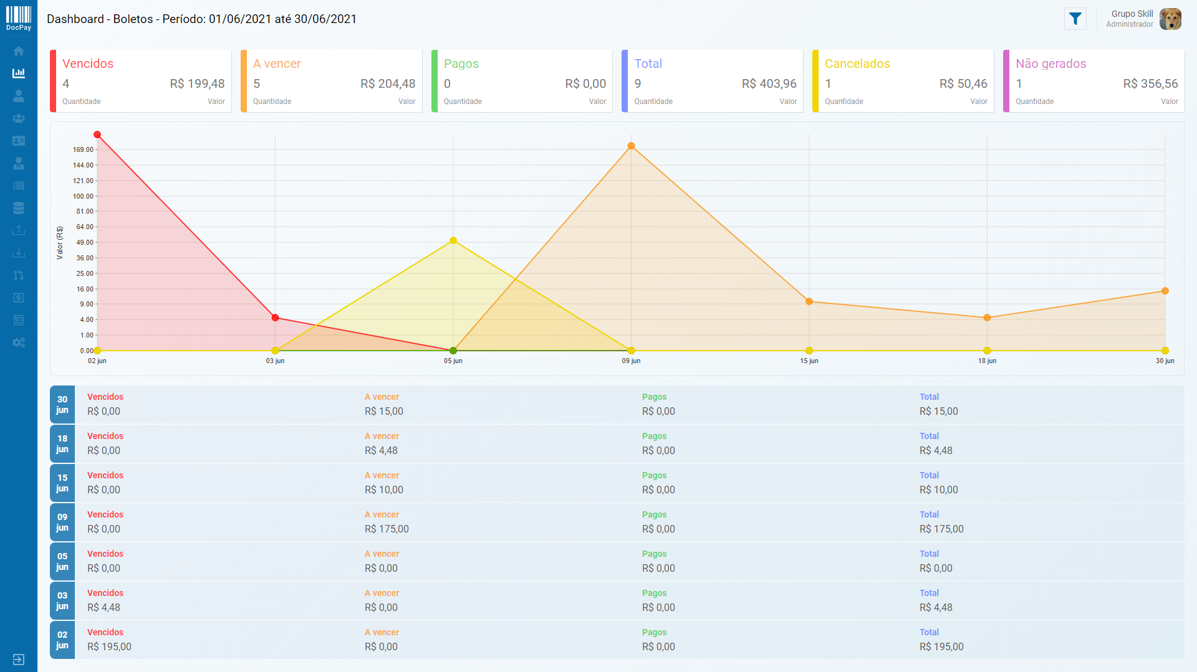The image size is (1197, 672).
Task: Open the branch transfer icon in sidebar
Action: pos(19,275)
